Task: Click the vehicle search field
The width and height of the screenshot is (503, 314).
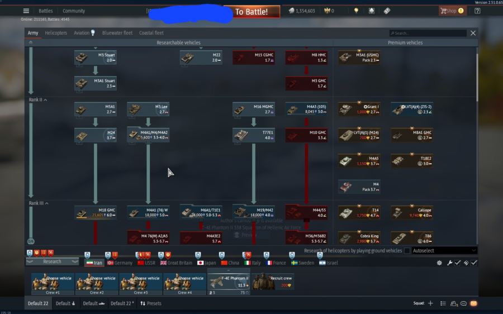Action: click(428, 34)
